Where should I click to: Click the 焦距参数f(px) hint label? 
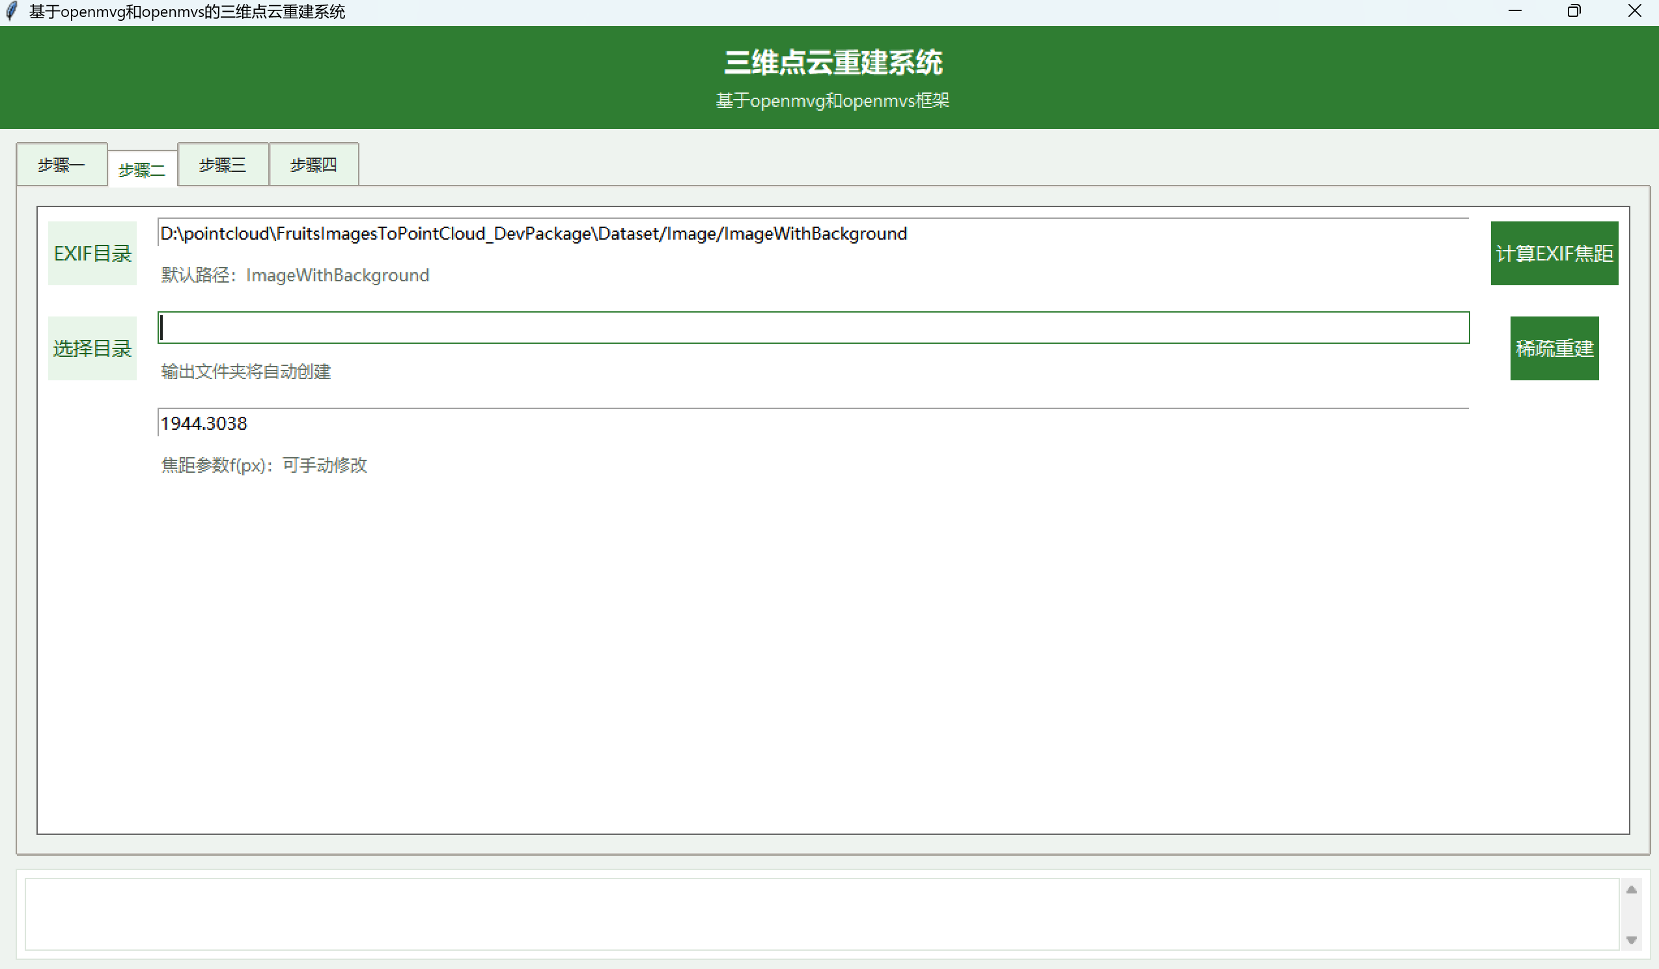(264, 466)
